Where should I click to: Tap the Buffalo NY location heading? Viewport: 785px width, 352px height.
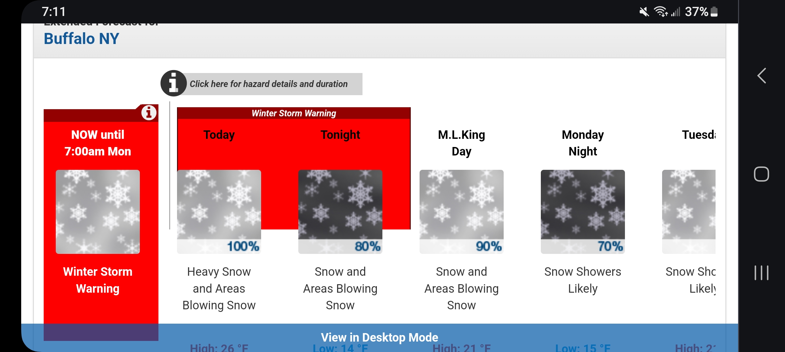coord(81,38)
